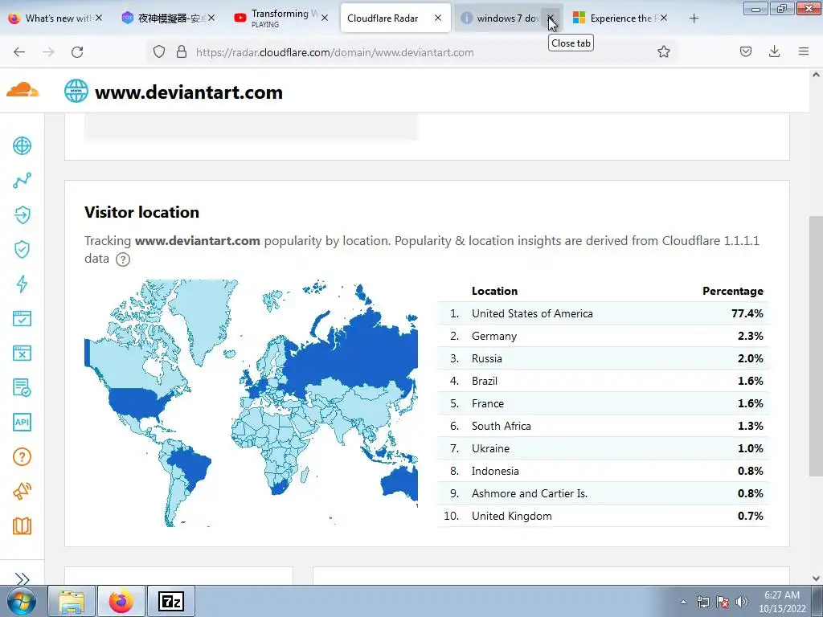Open the browser checkmark sidebar icon
Screen dimensions: 823x617
point(22,318)
